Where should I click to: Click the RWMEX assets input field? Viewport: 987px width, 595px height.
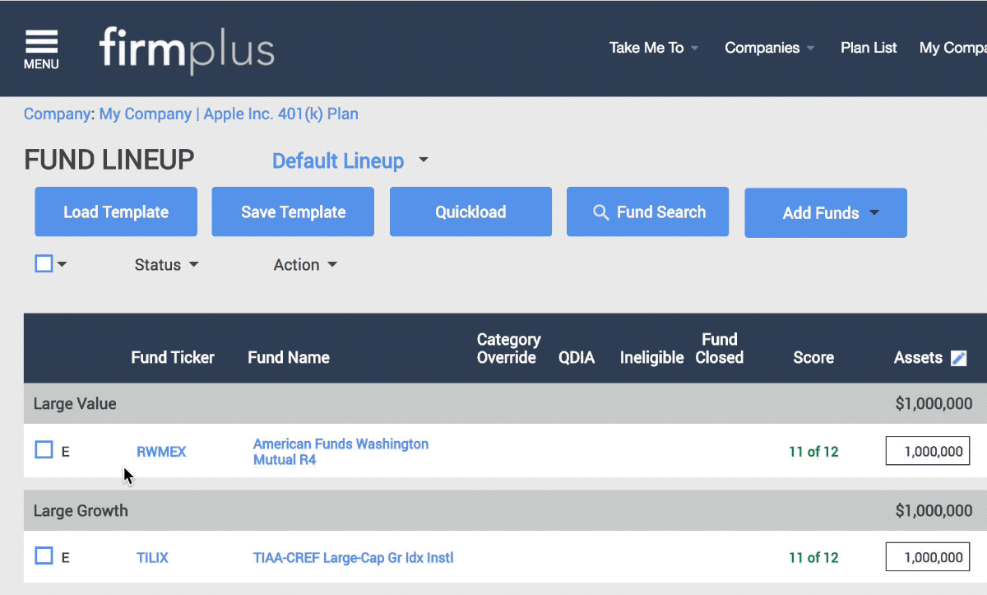click(x=928, y=451)
